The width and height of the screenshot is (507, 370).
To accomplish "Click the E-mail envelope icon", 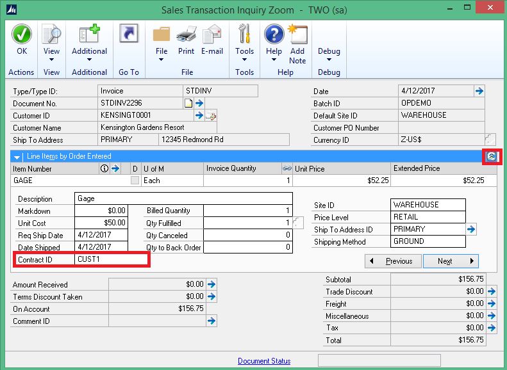I will pyautogui.click(x=212, y=34).
